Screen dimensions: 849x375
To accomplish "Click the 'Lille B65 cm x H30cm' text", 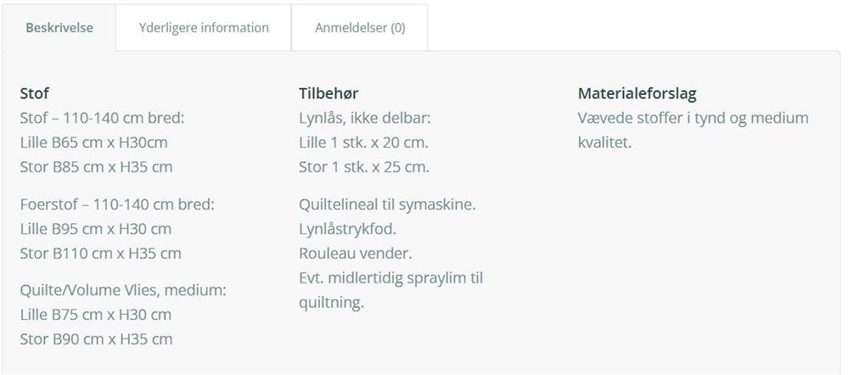I will (93, 143).
